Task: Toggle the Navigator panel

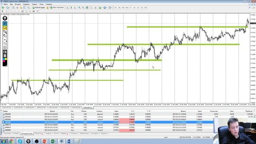Action: coord(21,8)
